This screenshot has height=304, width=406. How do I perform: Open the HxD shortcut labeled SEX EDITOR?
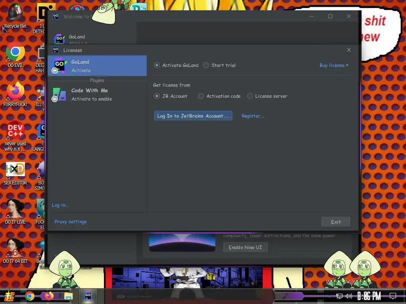pos(15,173)
